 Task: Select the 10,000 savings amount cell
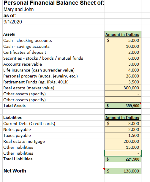123,46
